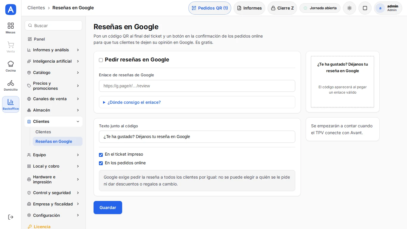Collapse the Clientes menu section
Viewport: 407px width, 229px height.
coord(53,121)
